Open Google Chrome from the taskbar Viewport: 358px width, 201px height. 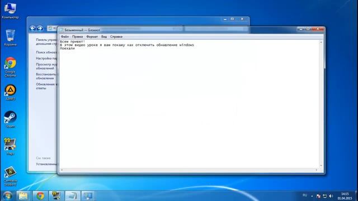[40, 196]
